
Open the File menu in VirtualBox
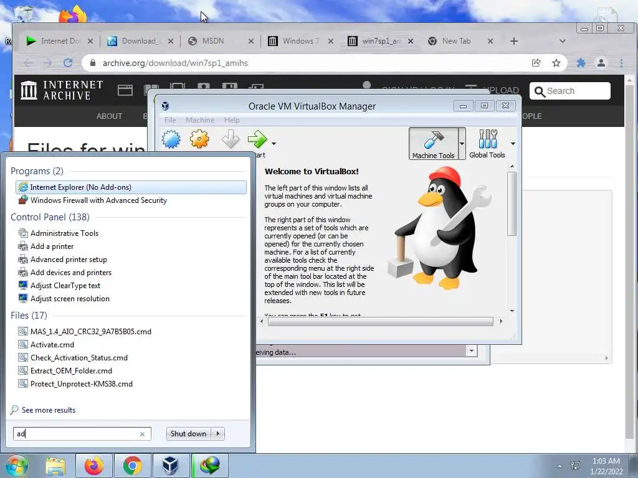pos(170,120)
